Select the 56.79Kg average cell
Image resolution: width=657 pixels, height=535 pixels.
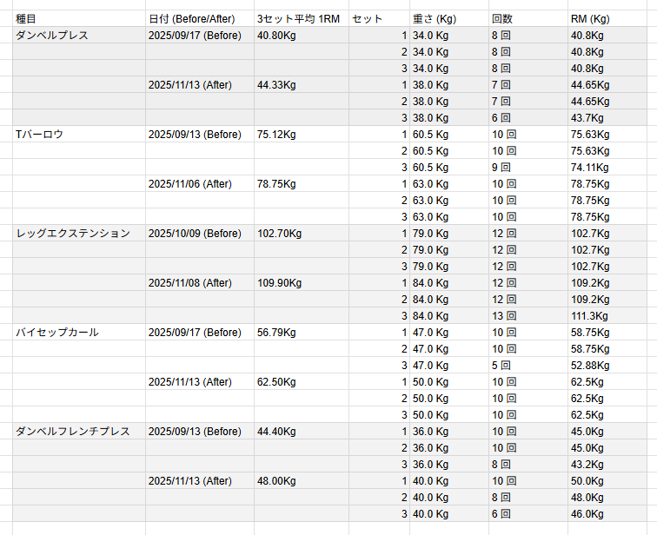coord(302,333)
